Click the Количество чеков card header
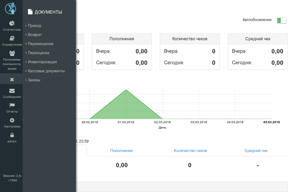The image size is (293, 192). pos(190,39)
